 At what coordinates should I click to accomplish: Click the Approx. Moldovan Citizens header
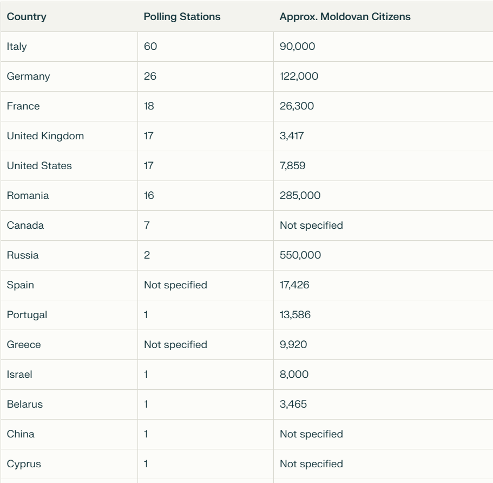(x=345, y=17)
